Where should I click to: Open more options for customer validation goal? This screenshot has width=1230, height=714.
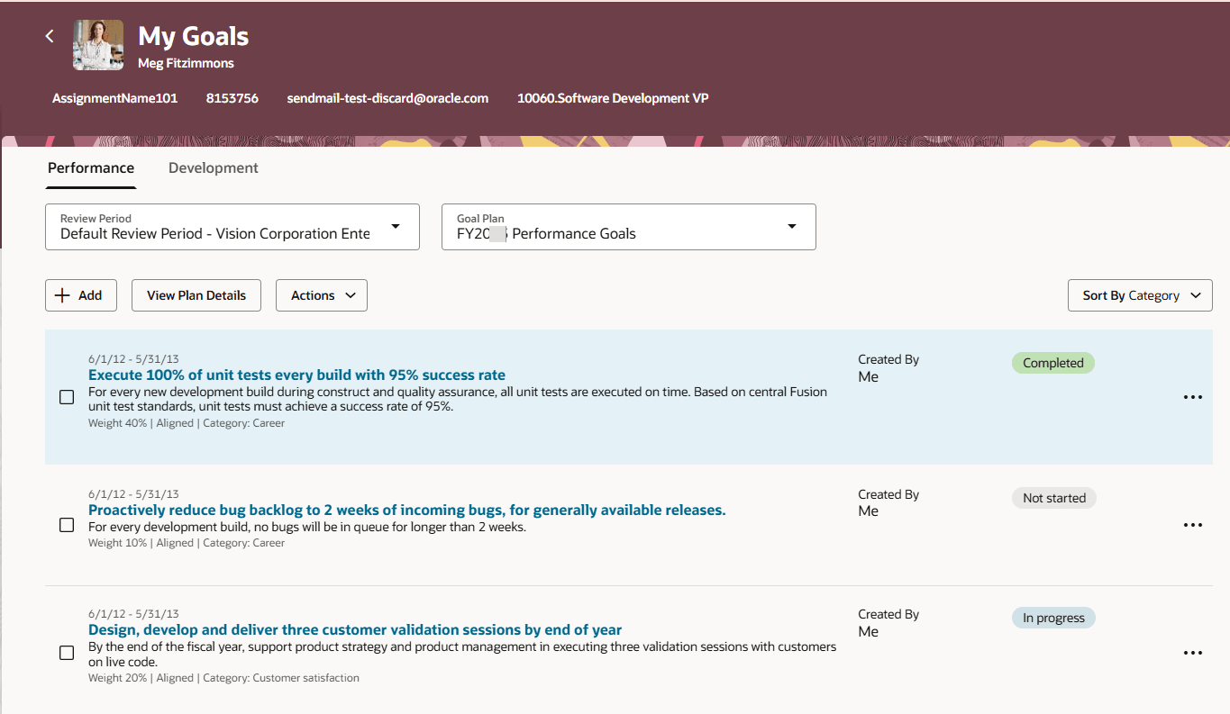pyautogui.click(x=1192, y=653)
